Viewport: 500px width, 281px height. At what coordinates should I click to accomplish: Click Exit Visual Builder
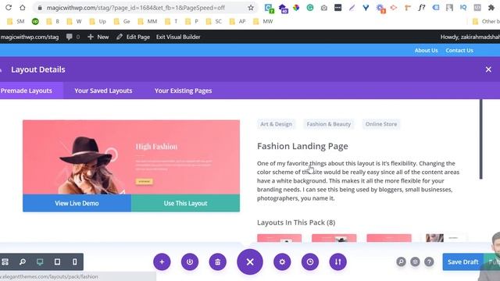point(178,37)
